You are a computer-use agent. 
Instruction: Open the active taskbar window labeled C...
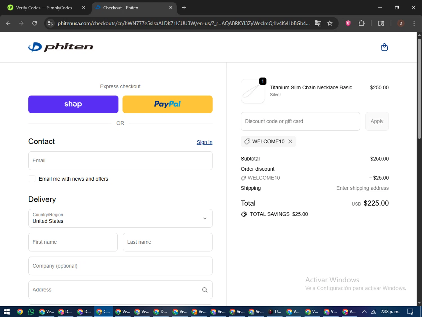click(x=103, y=312)
